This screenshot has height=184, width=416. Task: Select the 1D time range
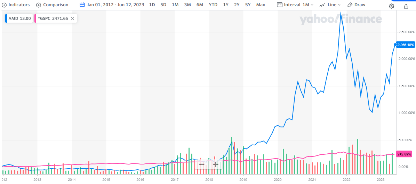pos(152,5)
